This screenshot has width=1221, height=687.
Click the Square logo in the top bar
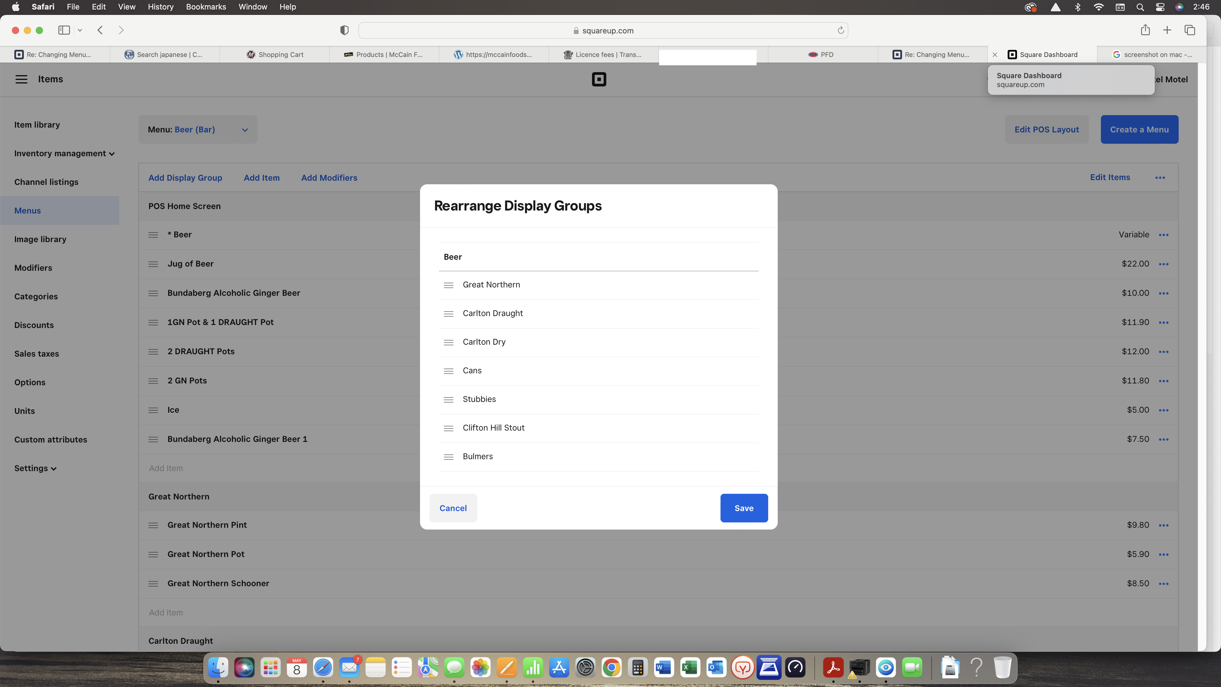click(x=599, y=79)
